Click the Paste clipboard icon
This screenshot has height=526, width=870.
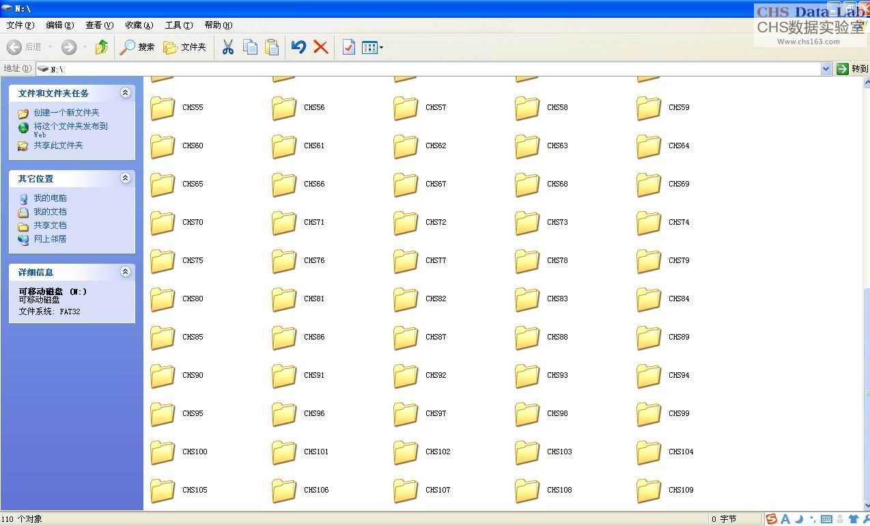272,47
